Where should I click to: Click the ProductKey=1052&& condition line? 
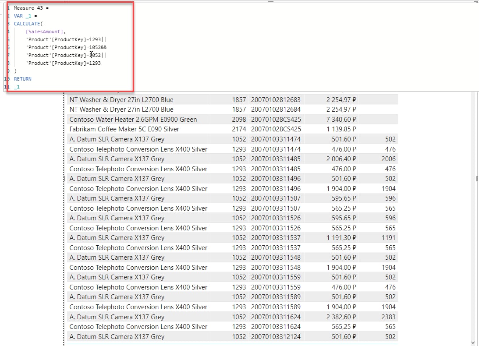[66, 48]
